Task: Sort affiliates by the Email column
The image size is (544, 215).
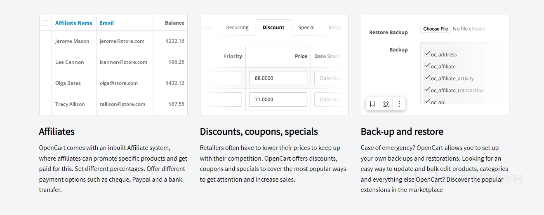Action: [107, 23]
